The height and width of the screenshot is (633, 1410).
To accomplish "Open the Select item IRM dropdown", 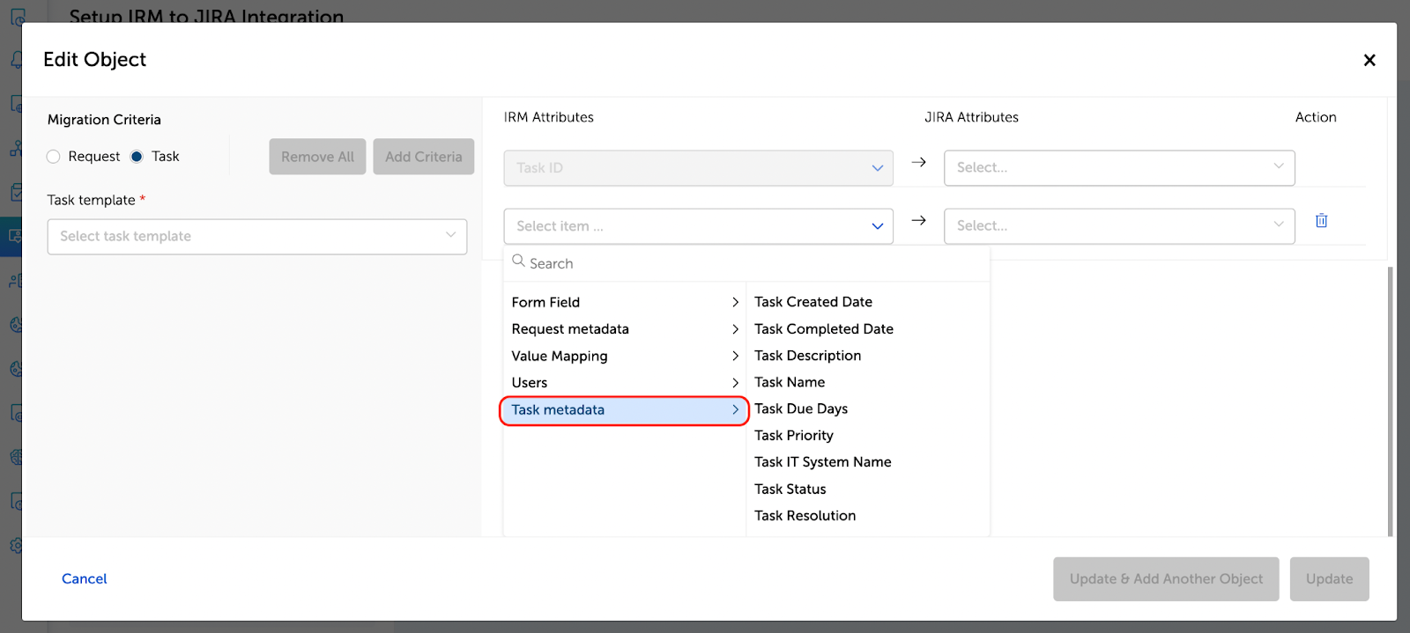I will coord(698,226).
